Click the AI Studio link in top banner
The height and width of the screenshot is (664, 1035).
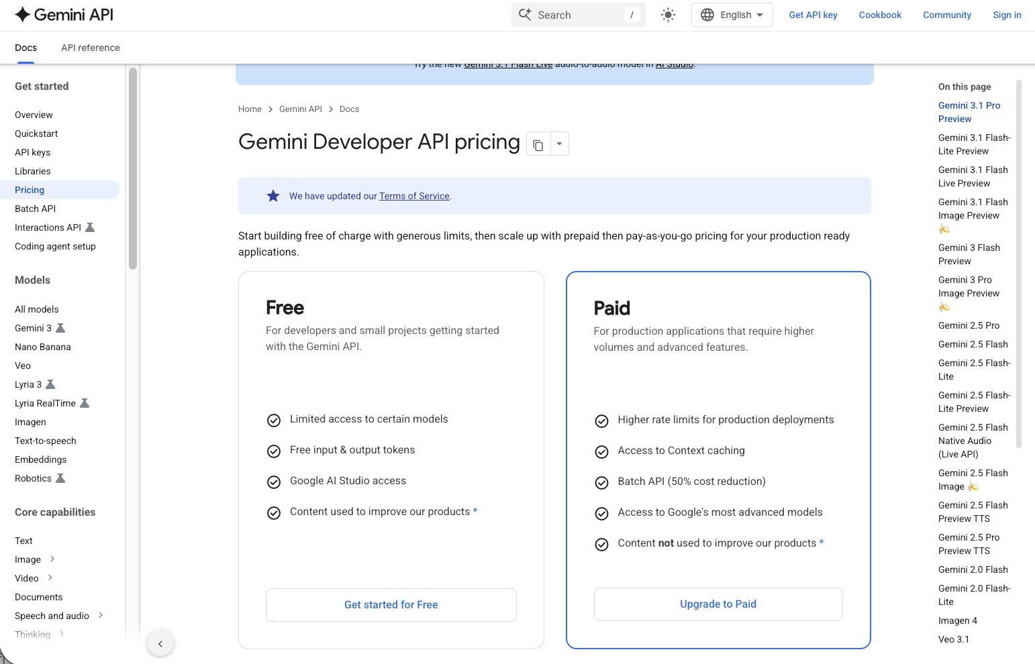click(675, 64)
